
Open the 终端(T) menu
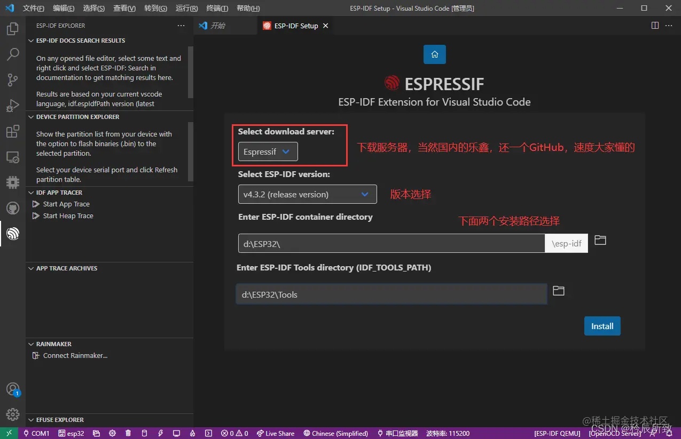click(217, 9)
